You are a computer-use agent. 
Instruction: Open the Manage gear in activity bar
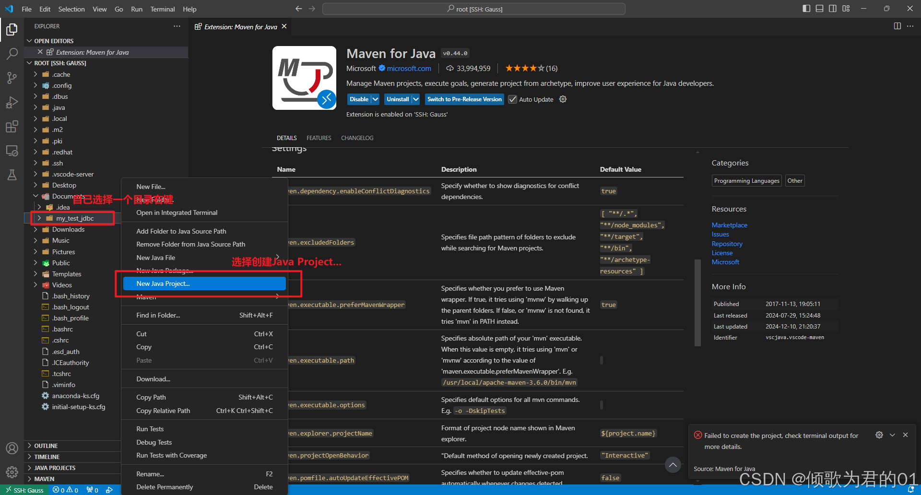click(x=12, y=472)
